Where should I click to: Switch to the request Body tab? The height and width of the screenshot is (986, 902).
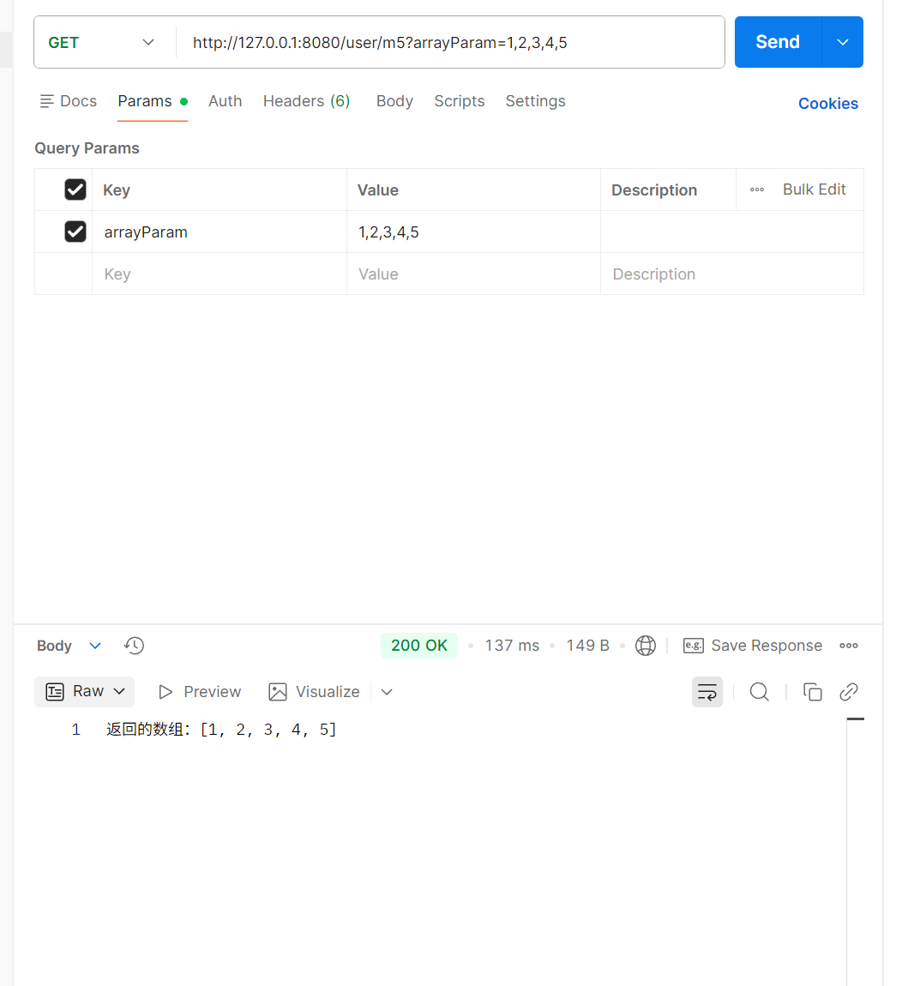click(394, 101)
